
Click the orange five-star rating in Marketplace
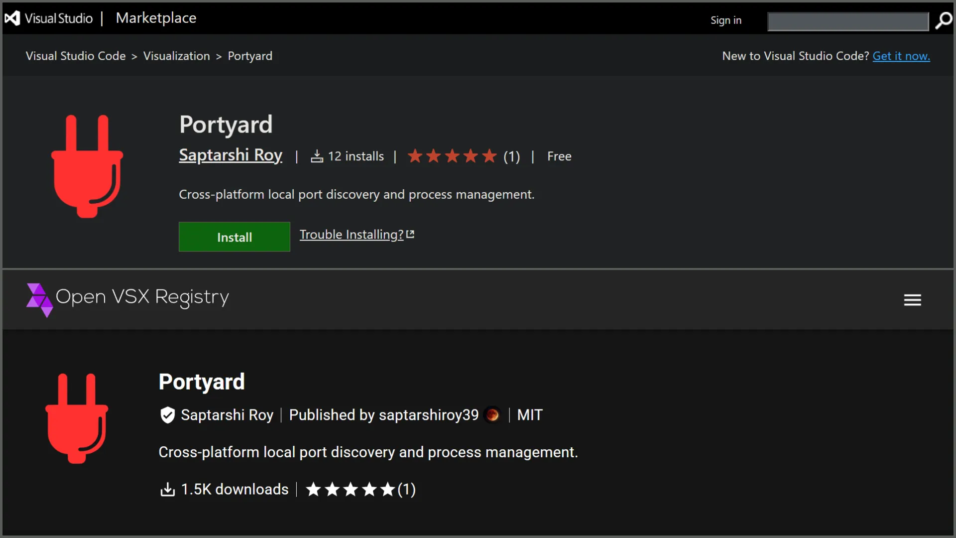[x=452, y=156]
